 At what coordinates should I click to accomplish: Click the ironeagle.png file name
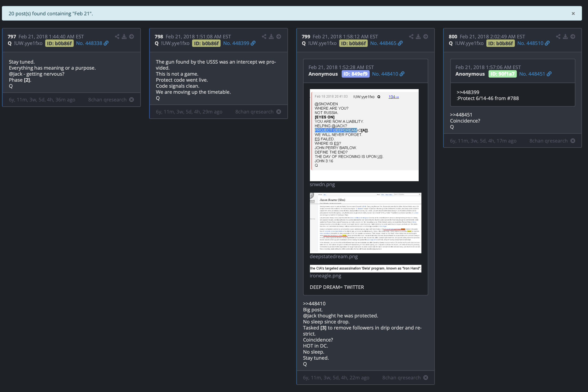(x=326, y=276)
